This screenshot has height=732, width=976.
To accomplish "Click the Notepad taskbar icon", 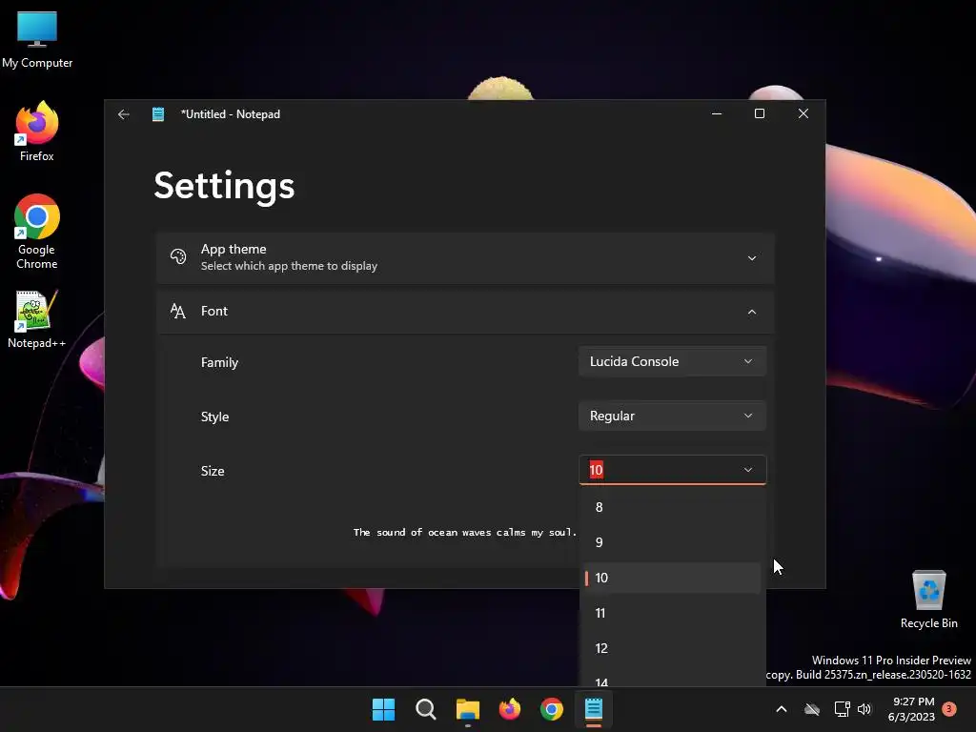I will pyautogui.click(x=594, y=709).
